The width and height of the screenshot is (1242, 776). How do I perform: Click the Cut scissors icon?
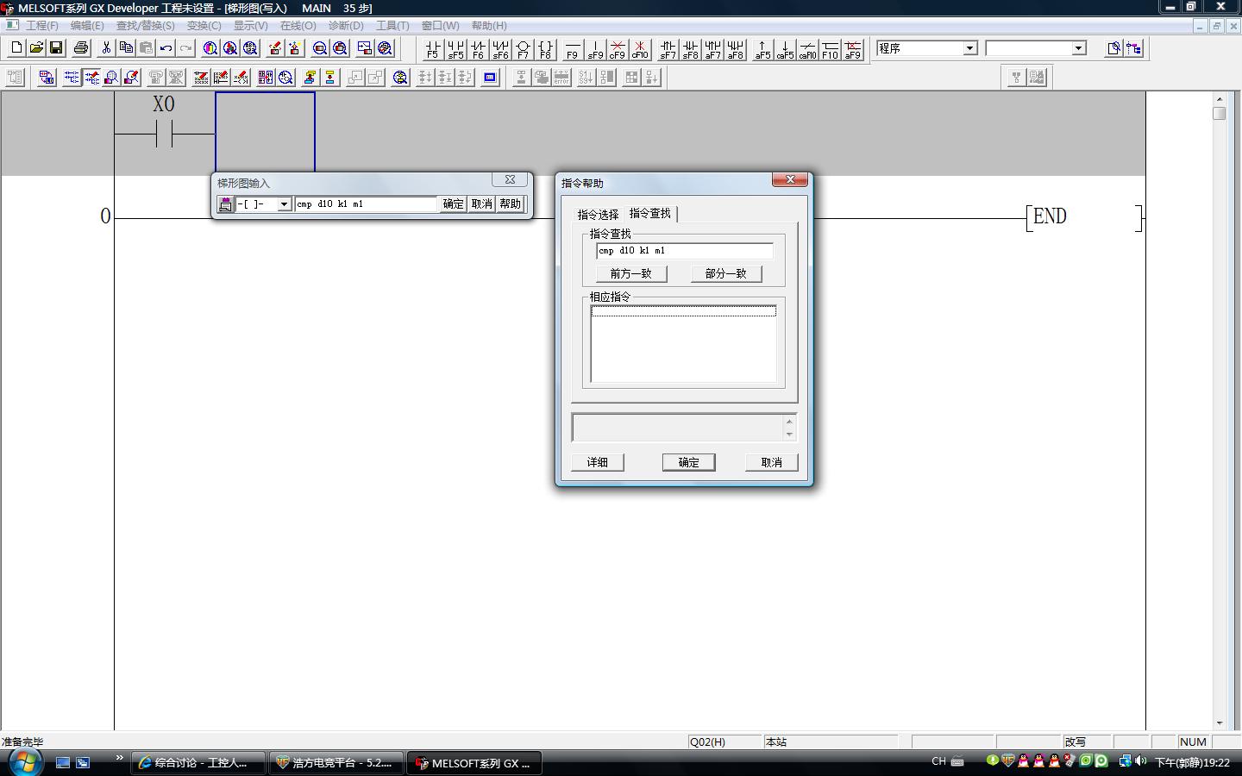pyautogui.click(x=106, y=48)
